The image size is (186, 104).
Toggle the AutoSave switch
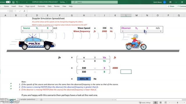(8, 2)
